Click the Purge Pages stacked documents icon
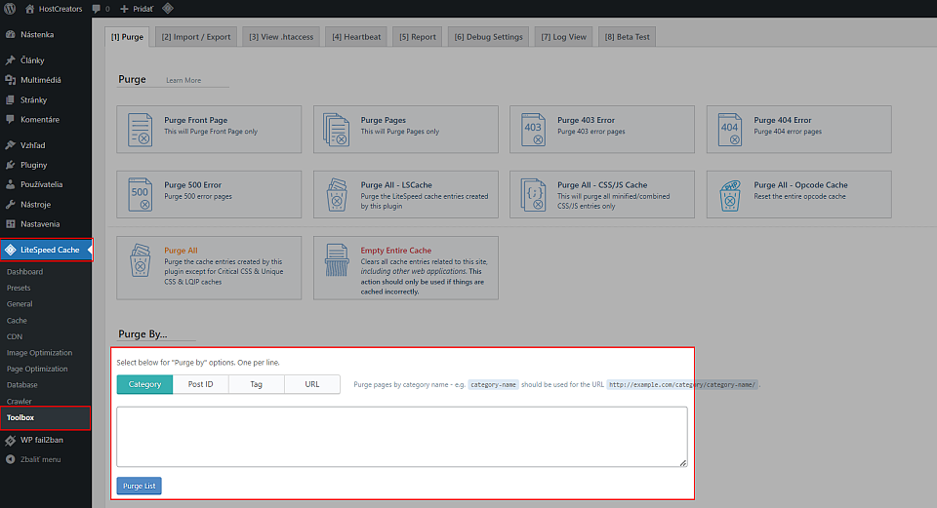The width and height of the screenshot is (937, 508). [337, 130]
